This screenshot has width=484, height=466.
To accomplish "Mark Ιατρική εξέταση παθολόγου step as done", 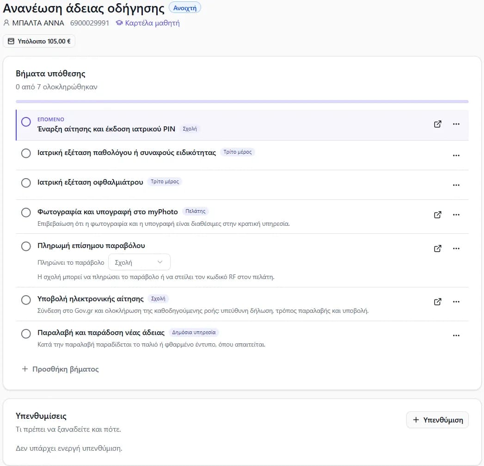I will [x=26, y=153].
